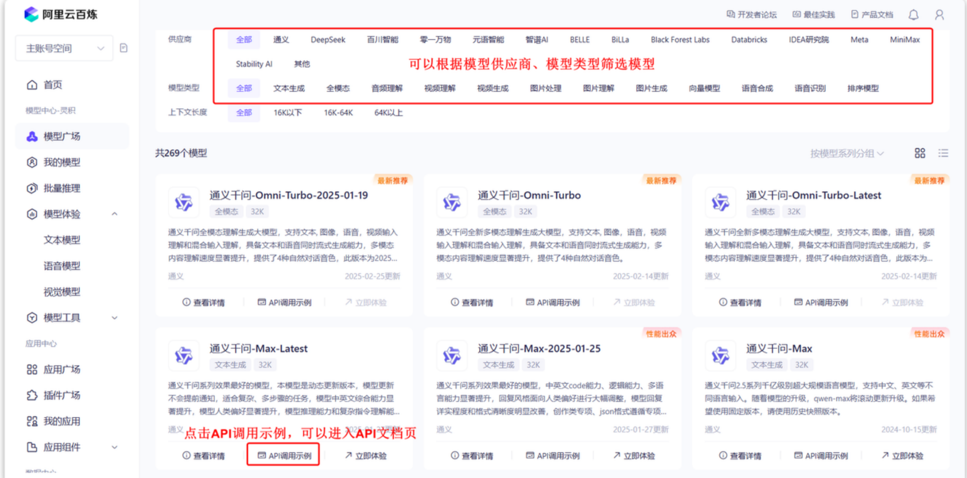Filter supplier by 通义
967x478 pixels.
(281, 40)
